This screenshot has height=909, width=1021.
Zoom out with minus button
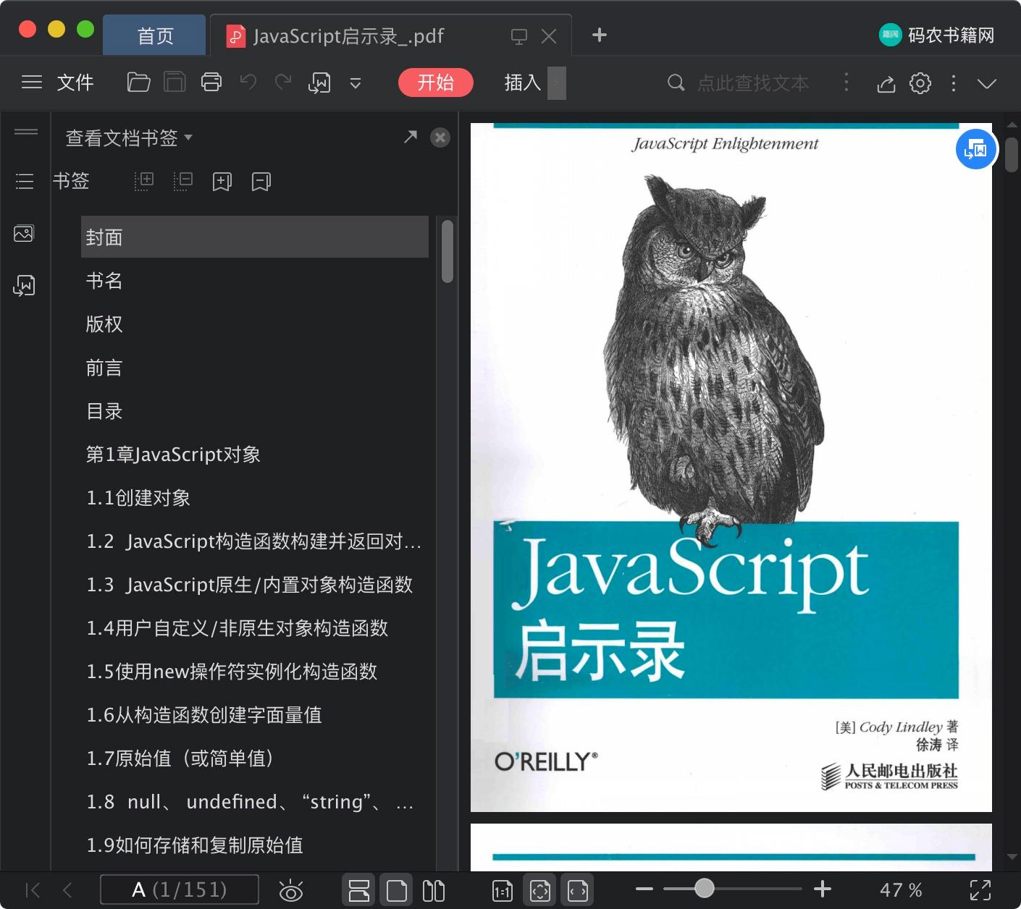[644, 889]
